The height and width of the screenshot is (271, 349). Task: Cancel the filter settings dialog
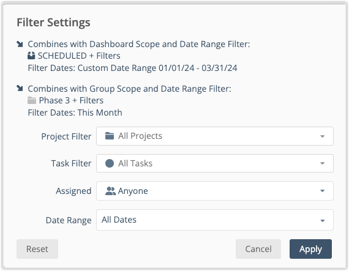pyautogui.click(x=258, y=249)
